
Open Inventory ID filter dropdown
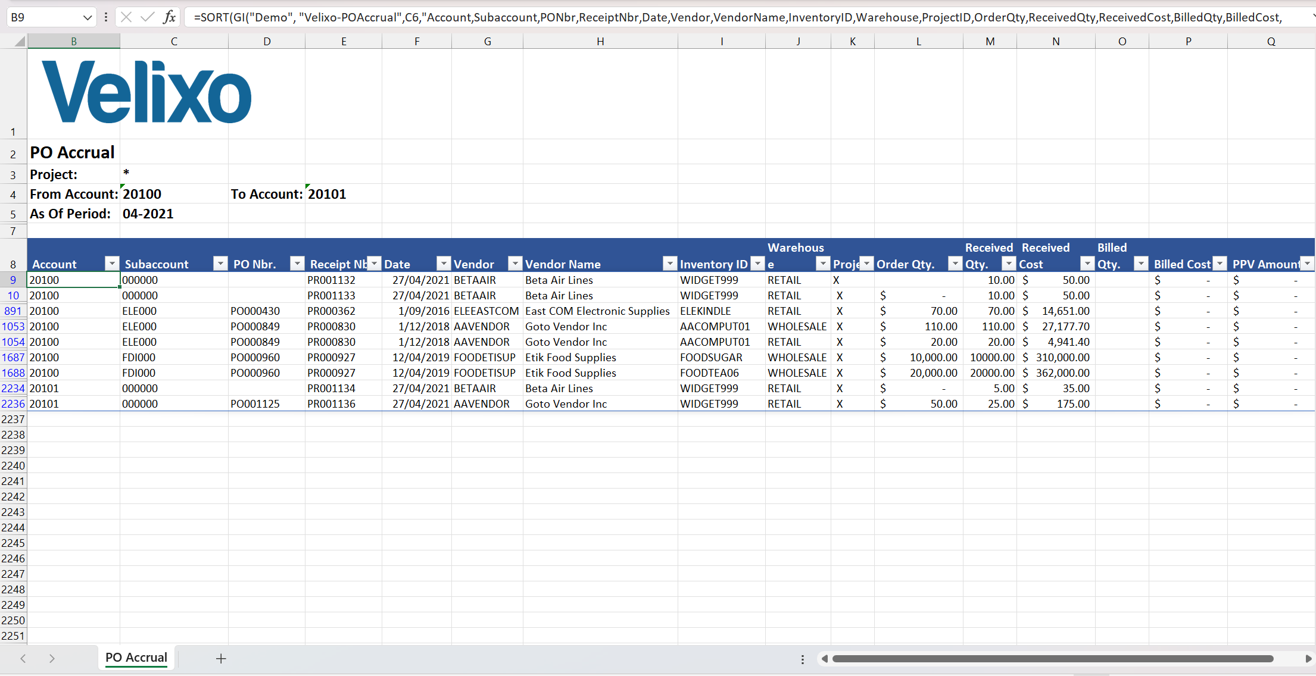[757, 263]
